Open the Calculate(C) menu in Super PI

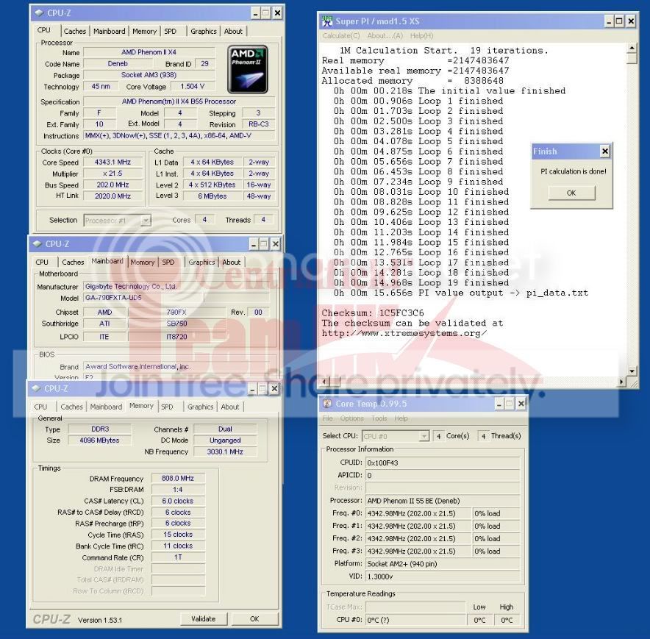pyautogui.click(x=341, y=35)
